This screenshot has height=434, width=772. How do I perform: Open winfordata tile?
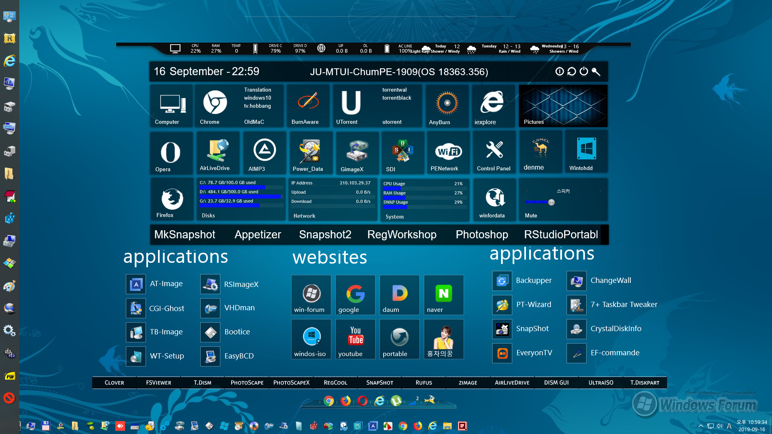click(x=495, y=200)
